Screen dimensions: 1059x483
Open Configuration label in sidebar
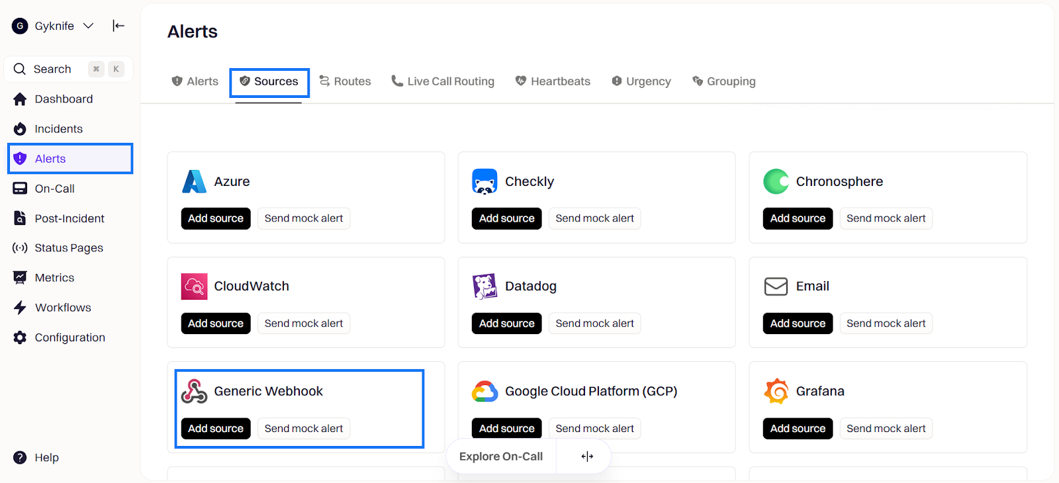[x=70, y=337]
